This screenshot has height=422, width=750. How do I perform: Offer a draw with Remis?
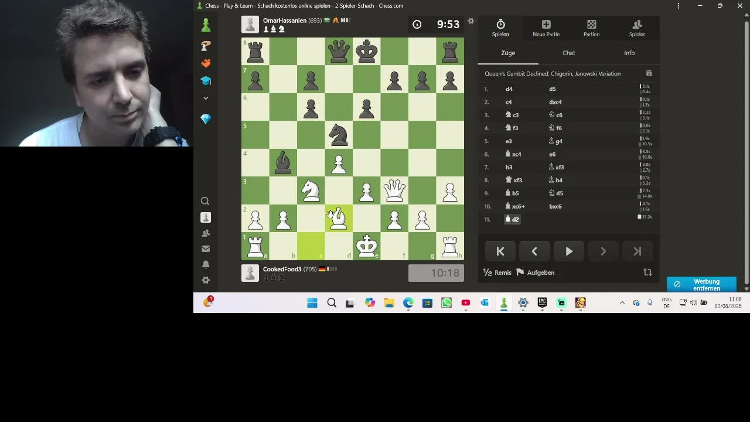[x=497, y=273]
